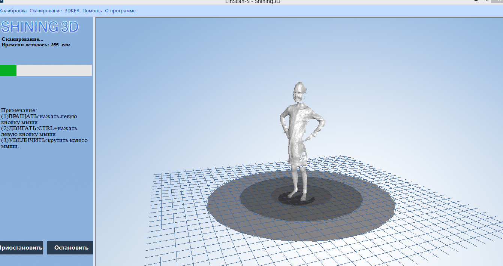
Task: Open the Помощь menu
Action: 92,11
